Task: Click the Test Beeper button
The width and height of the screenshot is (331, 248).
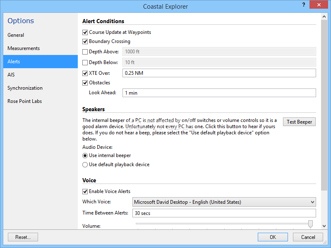Action: pyautogui.click(x=299, y=122)
